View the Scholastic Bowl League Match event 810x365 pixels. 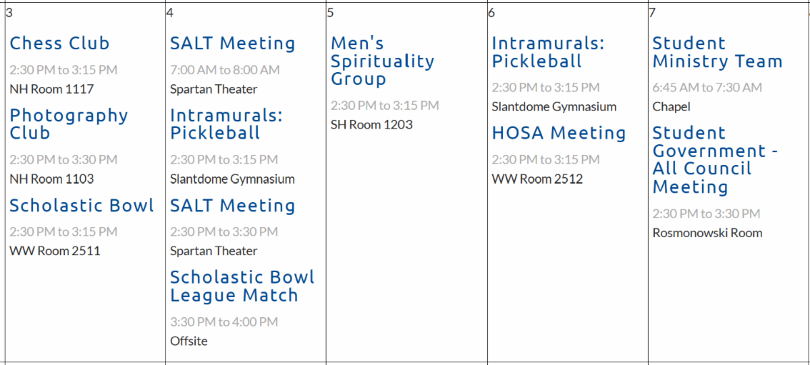click(x=242, y=286)
